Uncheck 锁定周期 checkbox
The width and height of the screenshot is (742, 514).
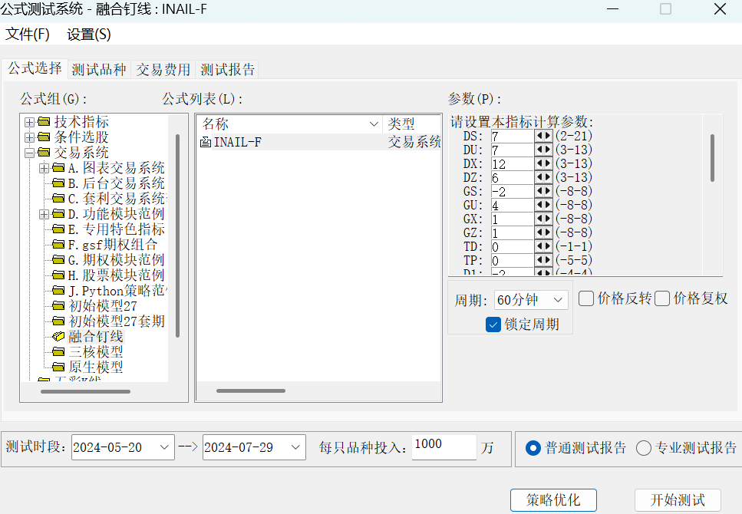point(493,325)
